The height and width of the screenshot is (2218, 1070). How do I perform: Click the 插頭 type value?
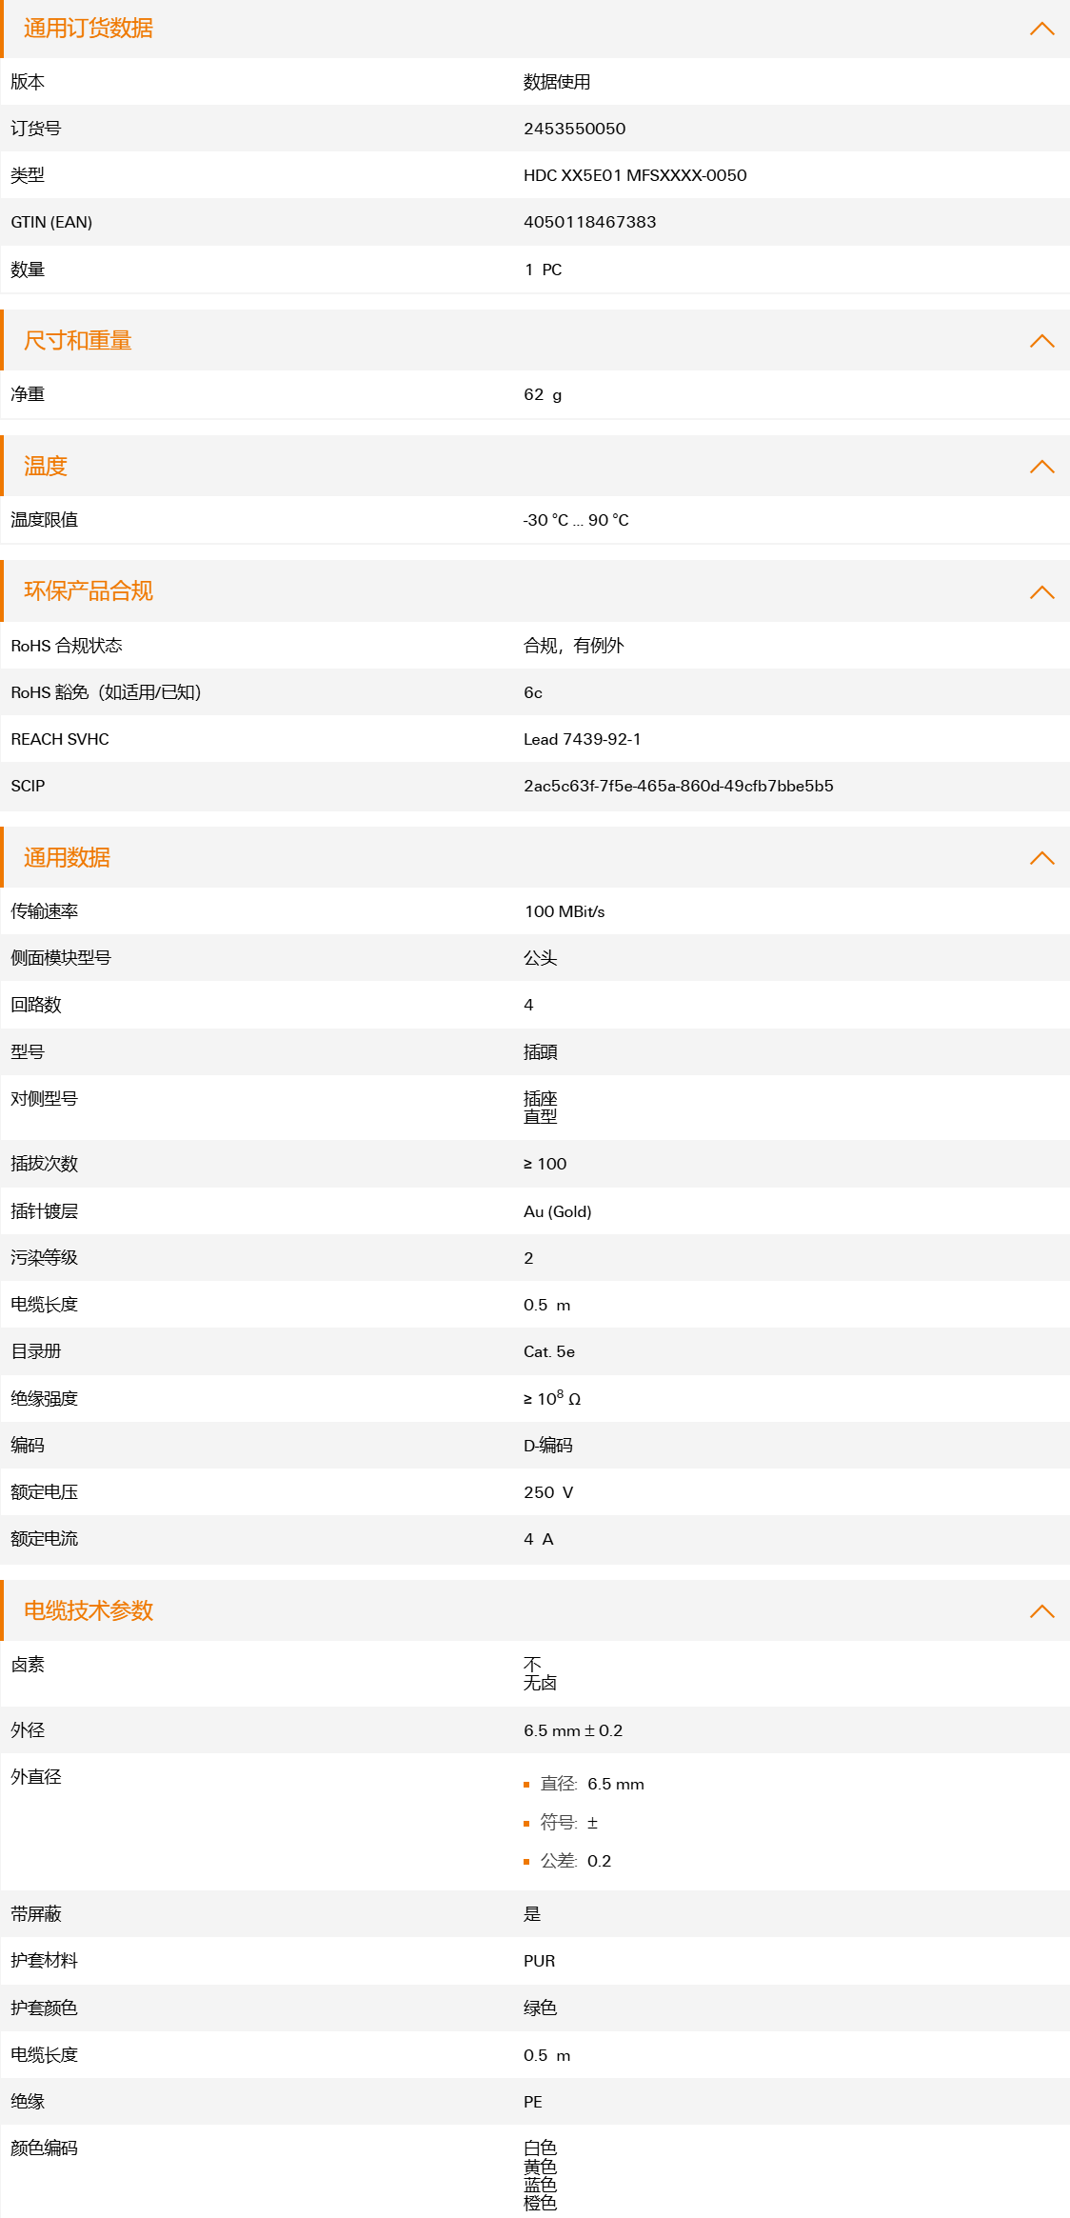click(541, 1052)
